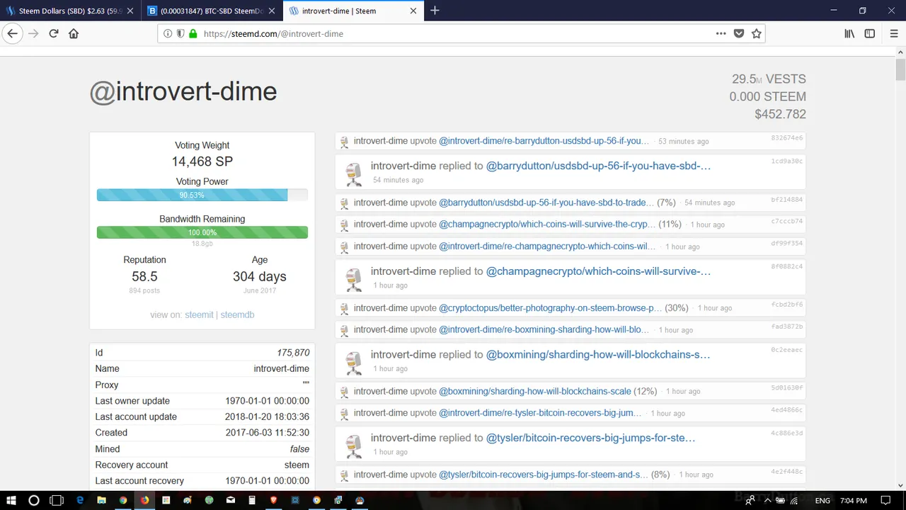The height and width of the screenshot is (510, 906).
Task: Open @barrydutton upvote link with 7%
Action: click(x=546, y=203)
